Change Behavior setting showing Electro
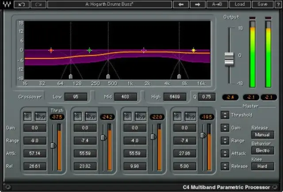The width and height of the screenshot is (283, 192). [263, 151]
